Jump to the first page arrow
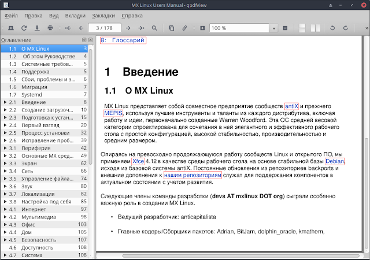370x260 pixels. tap(68, 28)
